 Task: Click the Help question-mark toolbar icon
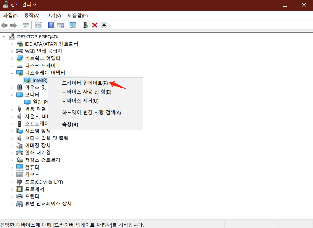click(x=51, y=25)
